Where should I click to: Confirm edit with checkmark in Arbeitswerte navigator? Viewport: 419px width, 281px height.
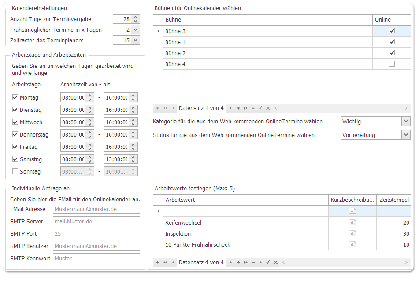(268, 262)
